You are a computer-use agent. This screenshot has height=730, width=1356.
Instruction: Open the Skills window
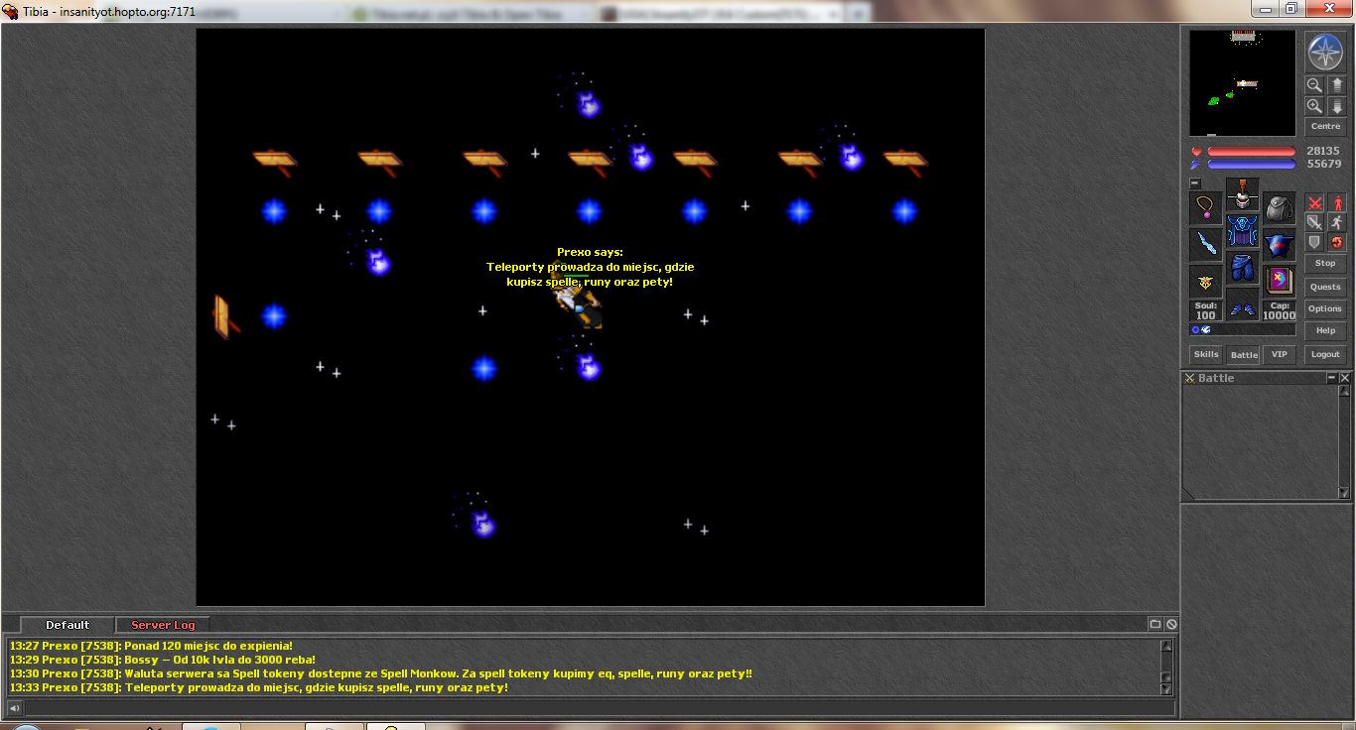click(x=1206, y=354)
